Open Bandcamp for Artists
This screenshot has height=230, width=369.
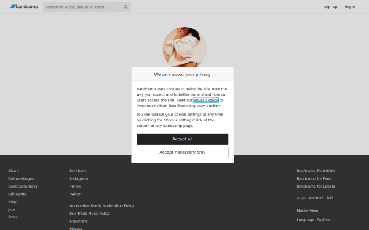pos(315,171)
